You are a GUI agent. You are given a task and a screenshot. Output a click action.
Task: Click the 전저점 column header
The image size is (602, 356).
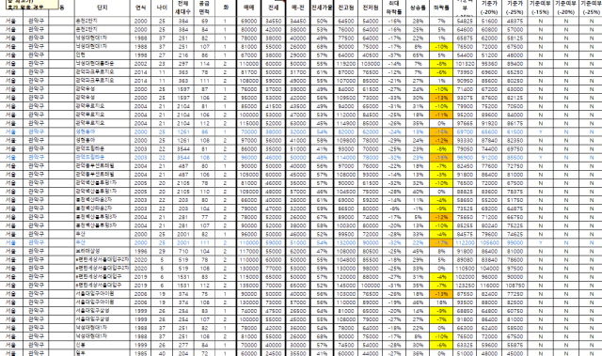370,8
